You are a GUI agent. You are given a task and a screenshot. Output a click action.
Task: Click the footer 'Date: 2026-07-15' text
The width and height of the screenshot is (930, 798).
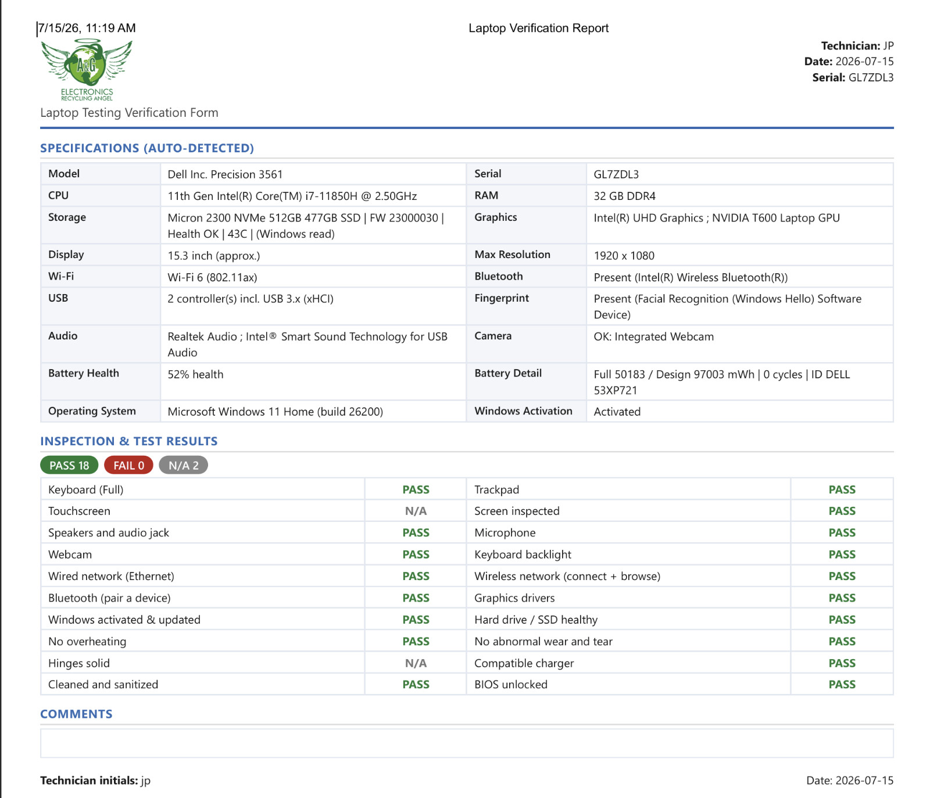tap(850, 781)
